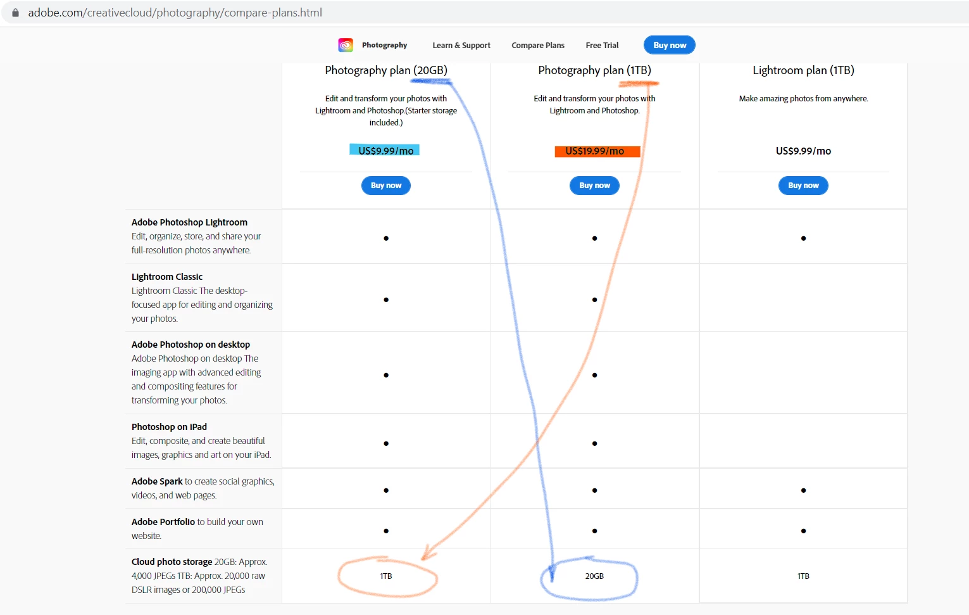Click Adobe Spark feature title
The image size is (969, 615).
(x=157, y=481)
